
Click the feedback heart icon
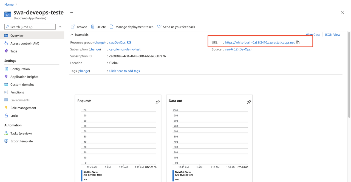159,27
